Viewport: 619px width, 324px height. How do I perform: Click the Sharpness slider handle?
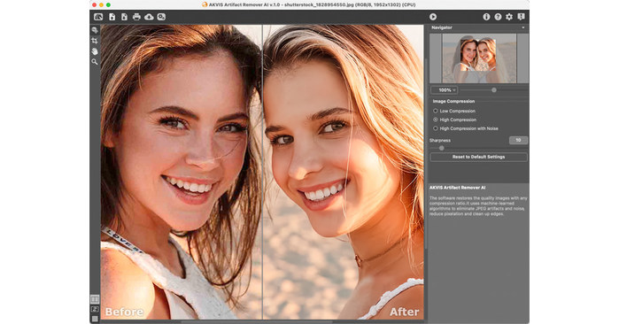coord(442,148)
